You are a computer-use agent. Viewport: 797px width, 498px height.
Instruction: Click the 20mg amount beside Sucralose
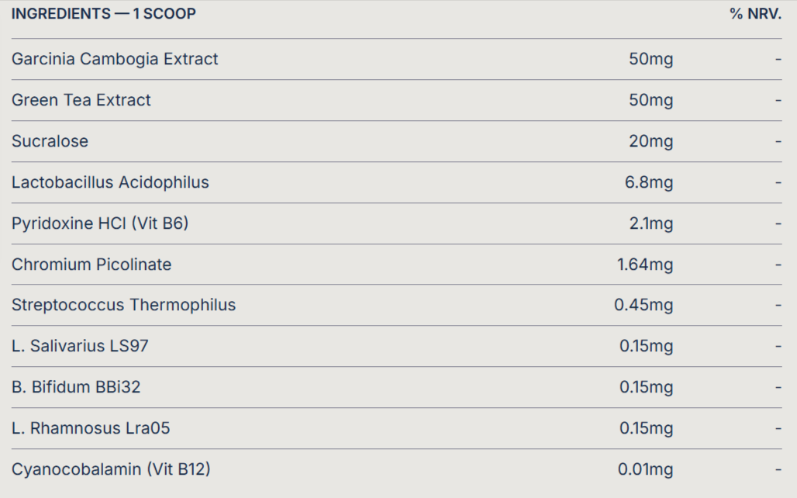point(650,141)
